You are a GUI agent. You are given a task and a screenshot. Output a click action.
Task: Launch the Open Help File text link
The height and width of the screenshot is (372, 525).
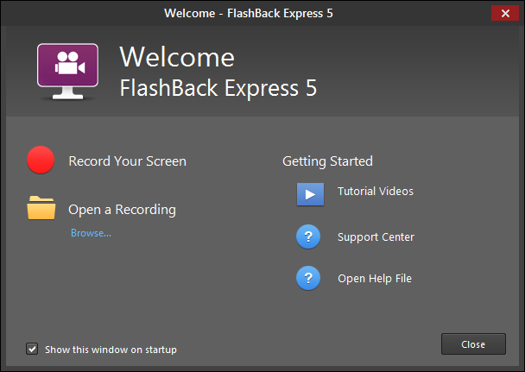click(x=374, y=279)
